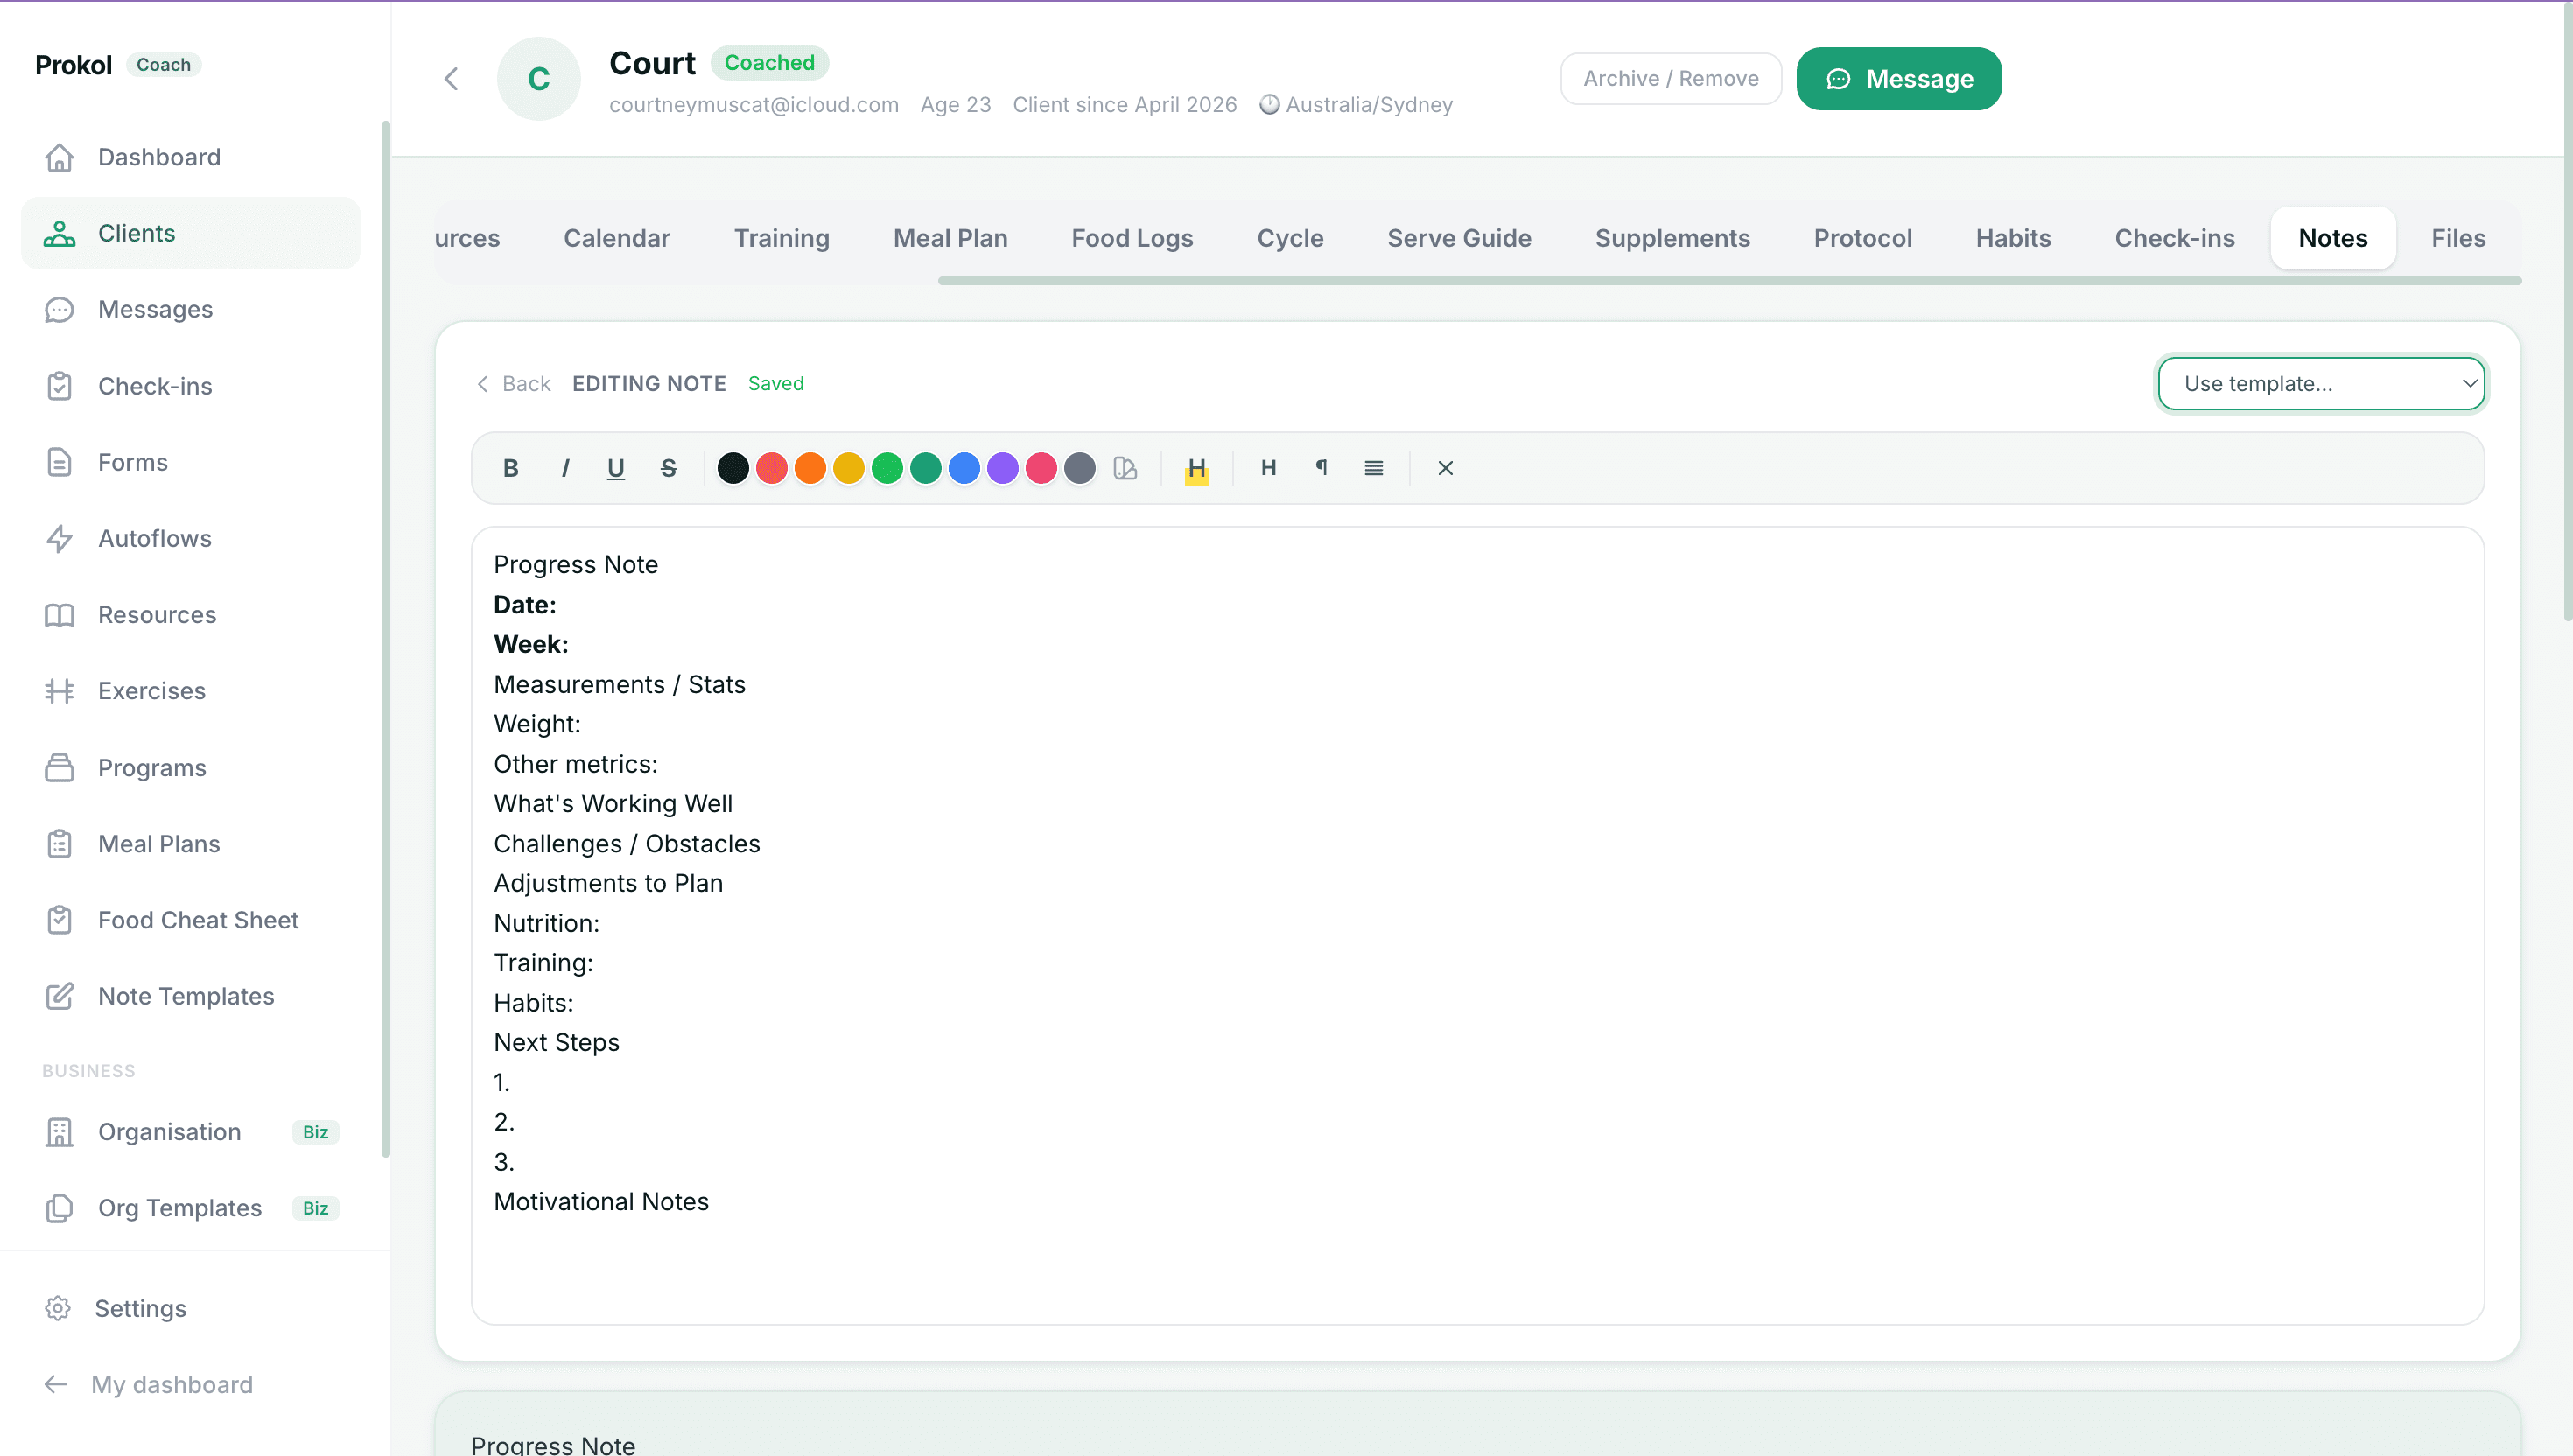Pick the pink text color swatch
This screenshot has width=2573, height=1456.
pos(1041,468)
